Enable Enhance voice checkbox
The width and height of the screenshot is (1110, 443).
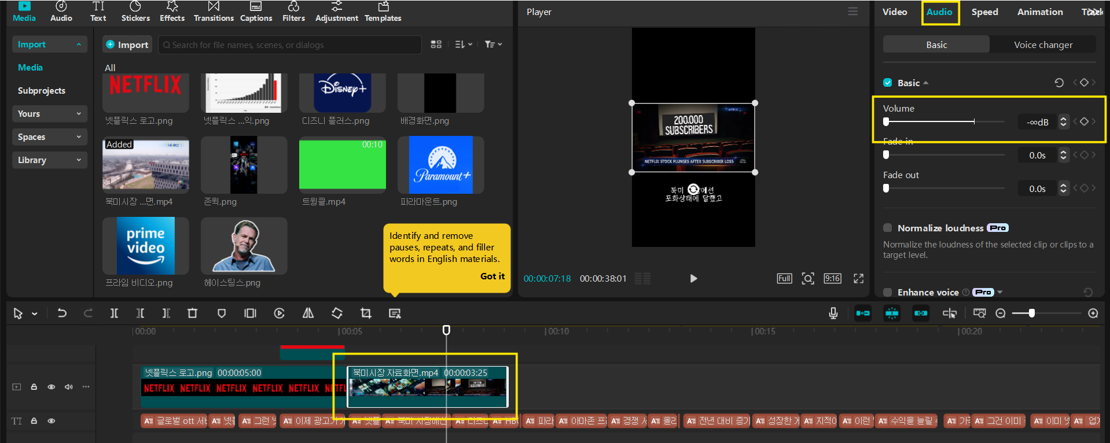click(x=887, y=292)
